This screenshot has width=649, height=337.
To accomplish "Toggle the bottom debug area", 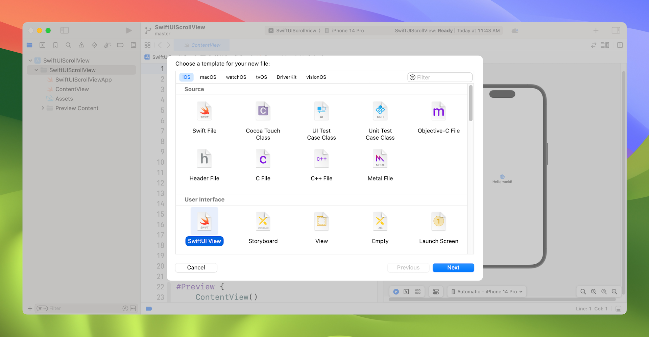I will (619, 309).
